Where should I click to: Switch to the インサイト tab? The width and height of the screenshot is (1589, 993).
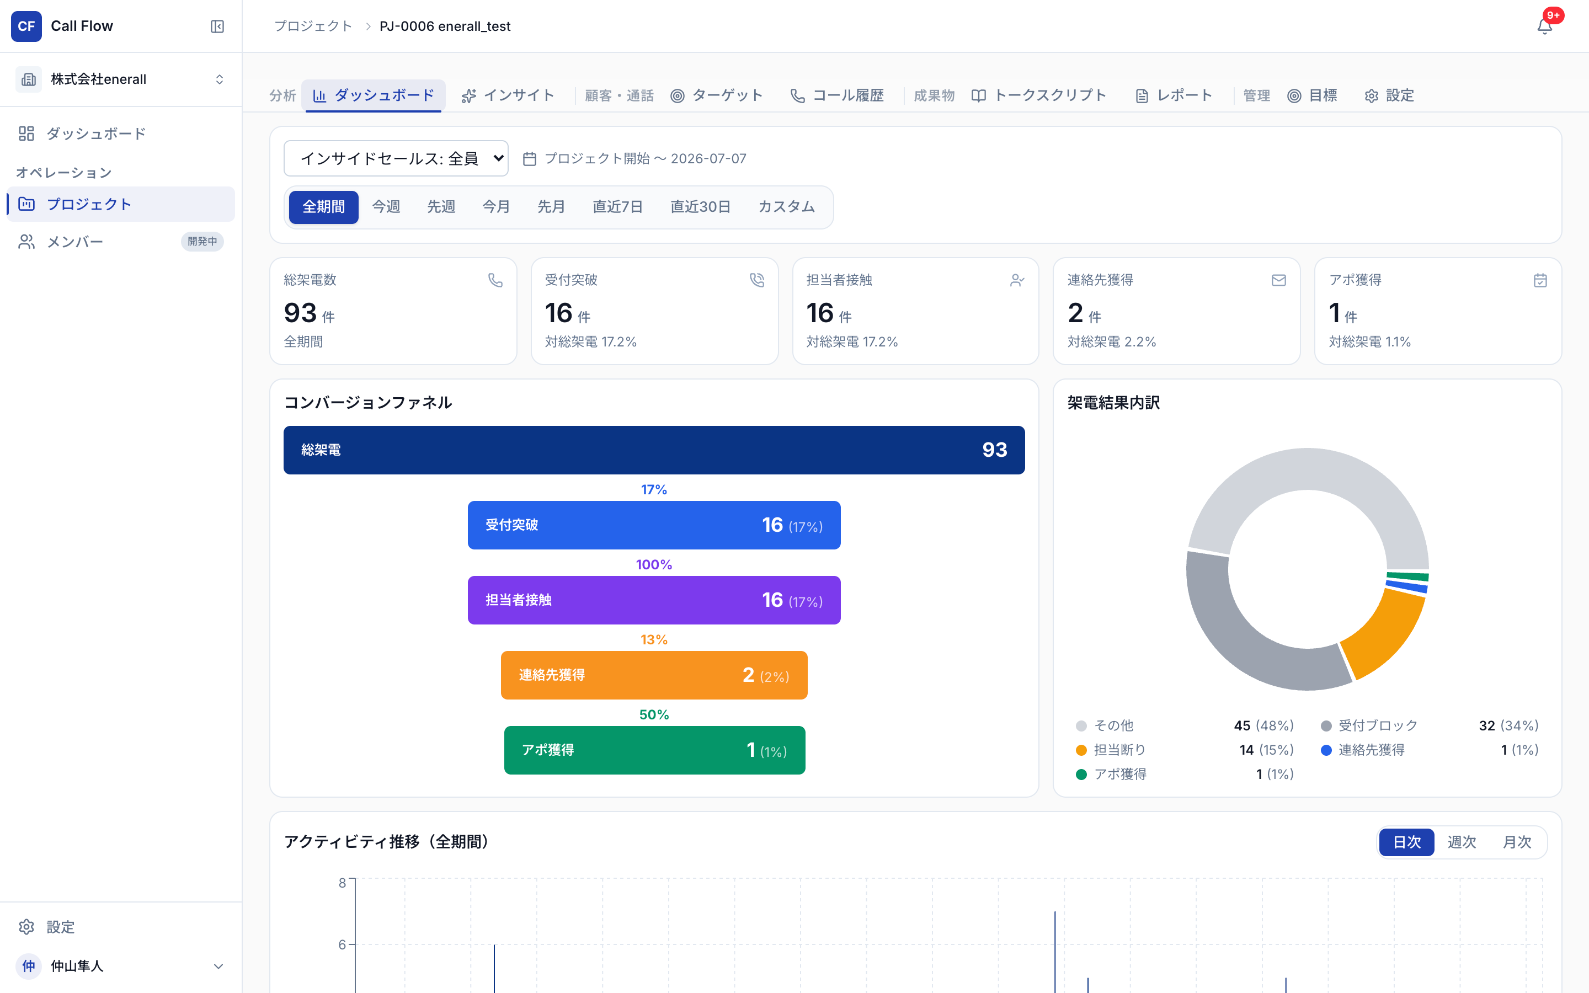[x=508, y=95]
